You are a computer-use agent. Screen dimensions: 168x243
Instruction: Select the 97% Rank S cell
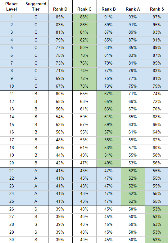pos(157,17)
